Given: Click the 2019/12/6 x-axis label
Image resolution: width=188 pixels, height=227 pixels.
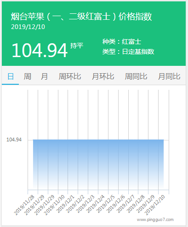Looking at the screenshot, I should (116, 204).
